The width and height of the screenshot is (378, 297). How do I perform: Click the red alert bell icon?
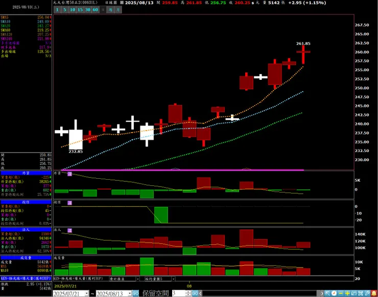coord(374,293)
